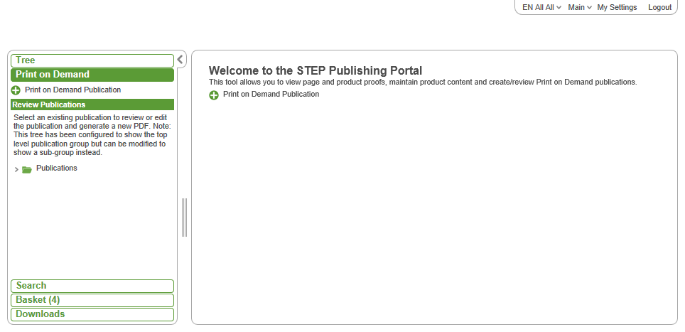
Task: Open the Search panel tab
Action: pos(92,286)
